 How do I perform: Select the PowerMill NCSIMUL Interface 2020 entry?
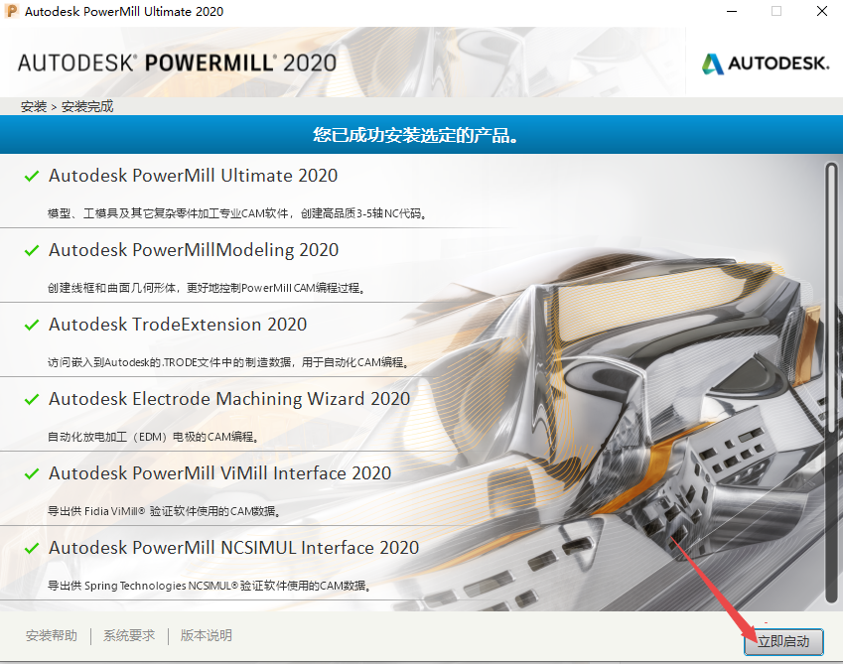(x=233, y=548)
